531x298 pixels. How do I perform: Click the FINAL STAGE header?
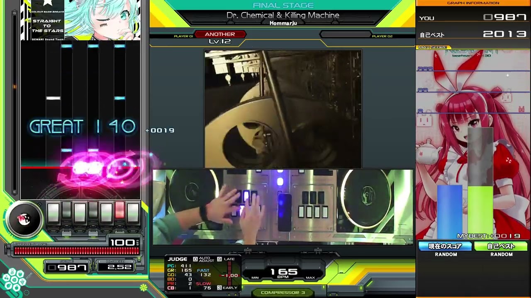[283, 5]
